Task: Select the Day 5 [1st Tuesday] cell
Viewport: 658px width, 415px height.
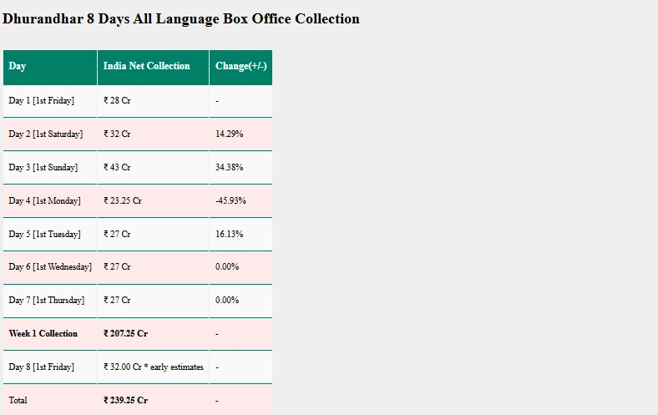Action: (45, 235)
